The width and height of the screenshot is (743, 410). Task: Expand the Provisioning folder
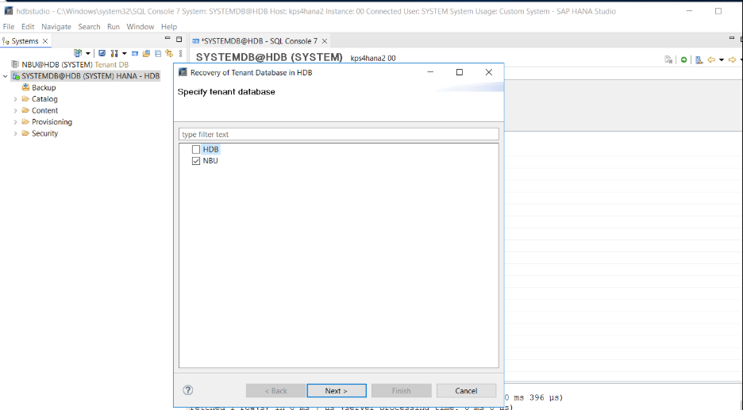tap(16, 121)
